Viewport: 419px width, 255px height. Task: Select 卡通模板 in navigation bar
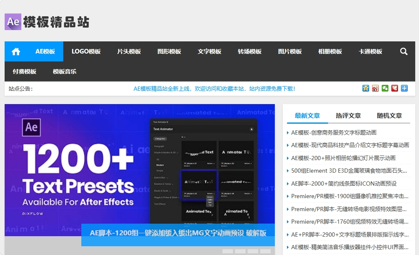370,51
